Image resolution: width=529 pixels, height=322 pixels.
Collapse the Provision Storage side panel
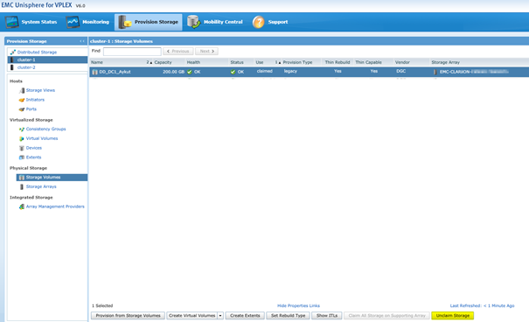pos(82,41)
